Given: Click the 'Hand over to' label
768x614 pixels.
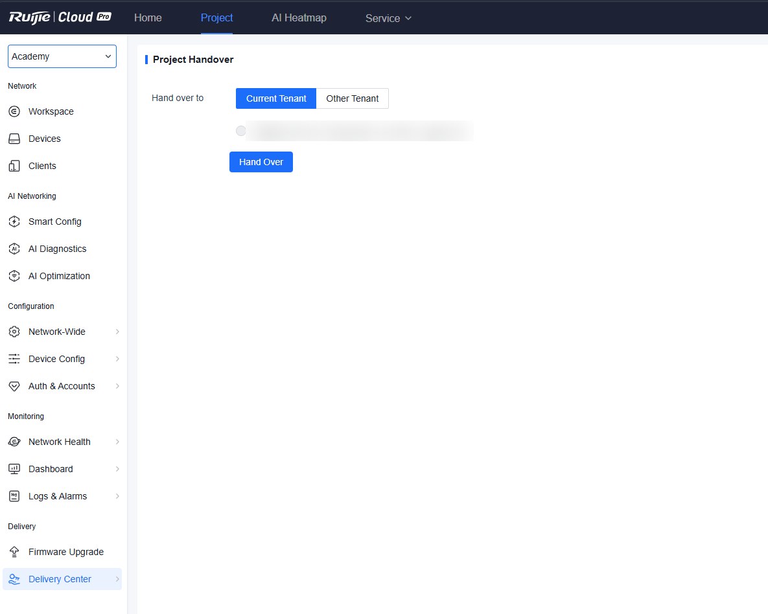Looking at the screenshot, I should (x=178, y=98).
